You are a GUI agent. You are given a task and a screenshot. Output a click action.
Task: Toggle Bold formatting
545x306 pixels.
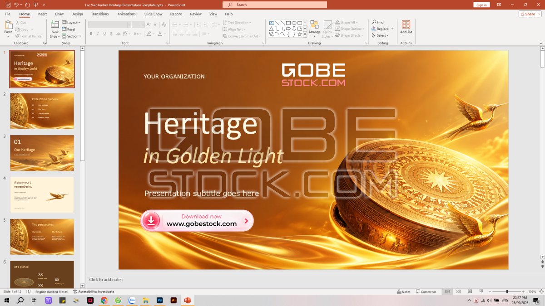pyautogui.click(x=91, y=34)
